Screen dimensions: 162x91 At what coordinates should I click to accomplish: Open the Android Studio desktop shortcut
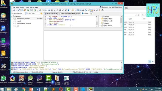[x=30, y=80]
